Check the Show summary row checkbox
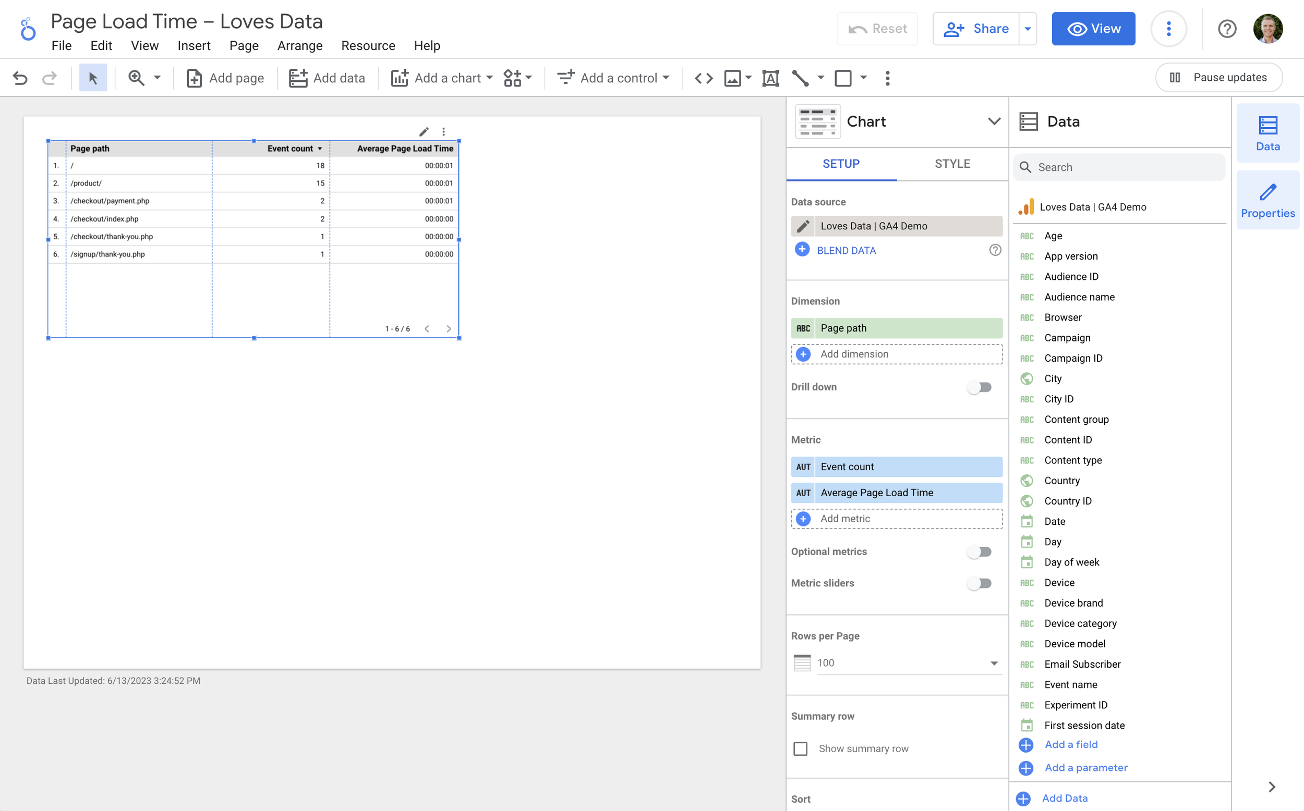This screenshot has height=811, width=1304. tap(800, 748)
